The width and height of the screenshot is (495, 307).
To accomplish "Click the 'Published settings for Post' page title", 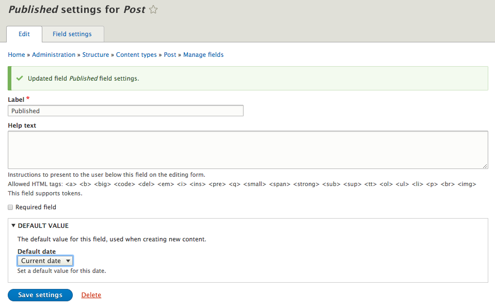I will (x=77, y=10).
